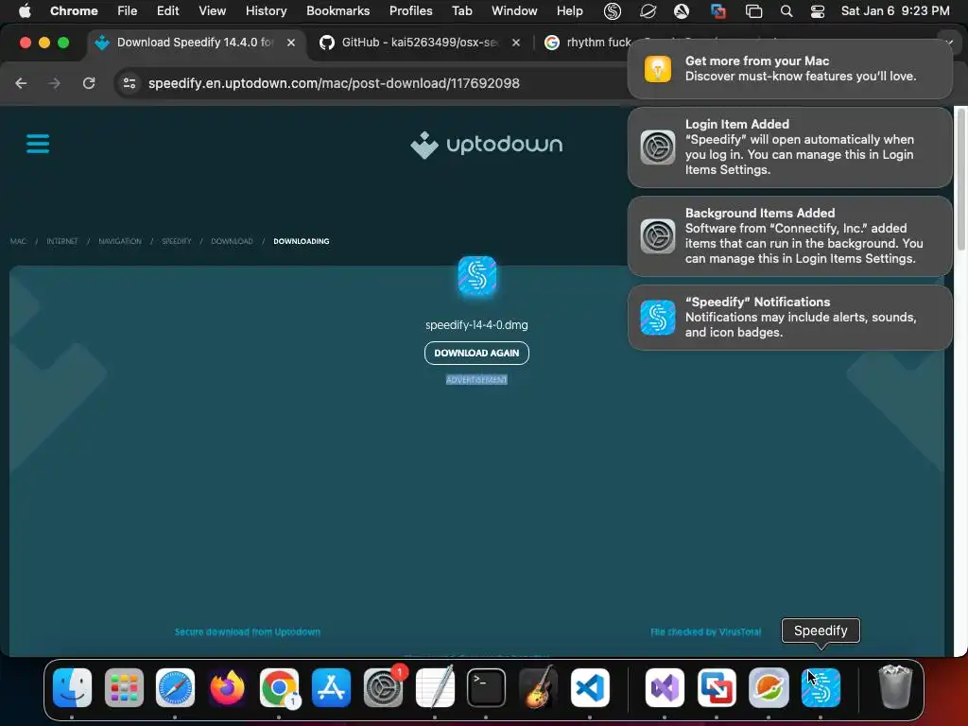Open the Chrome application menu

point(74,10)
